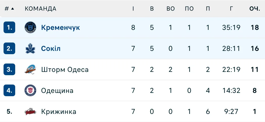Sort by the Г goals column

[231, 9]
